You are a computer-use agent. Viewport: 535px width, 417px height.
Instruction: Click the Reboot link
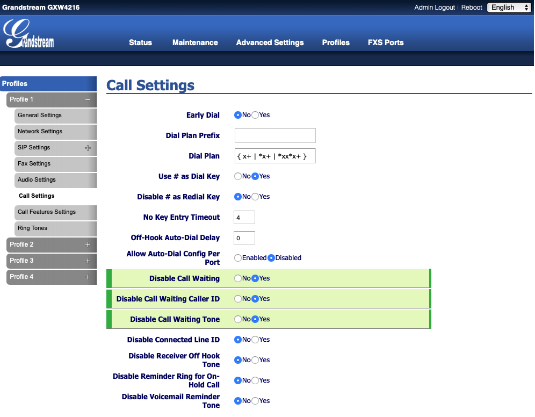tap(471, 7)
